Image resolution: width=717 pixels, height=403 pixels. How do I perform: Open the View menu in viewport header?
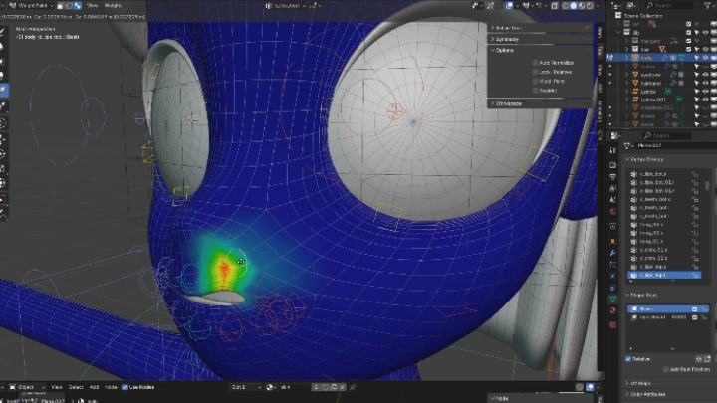click(92, 6)
